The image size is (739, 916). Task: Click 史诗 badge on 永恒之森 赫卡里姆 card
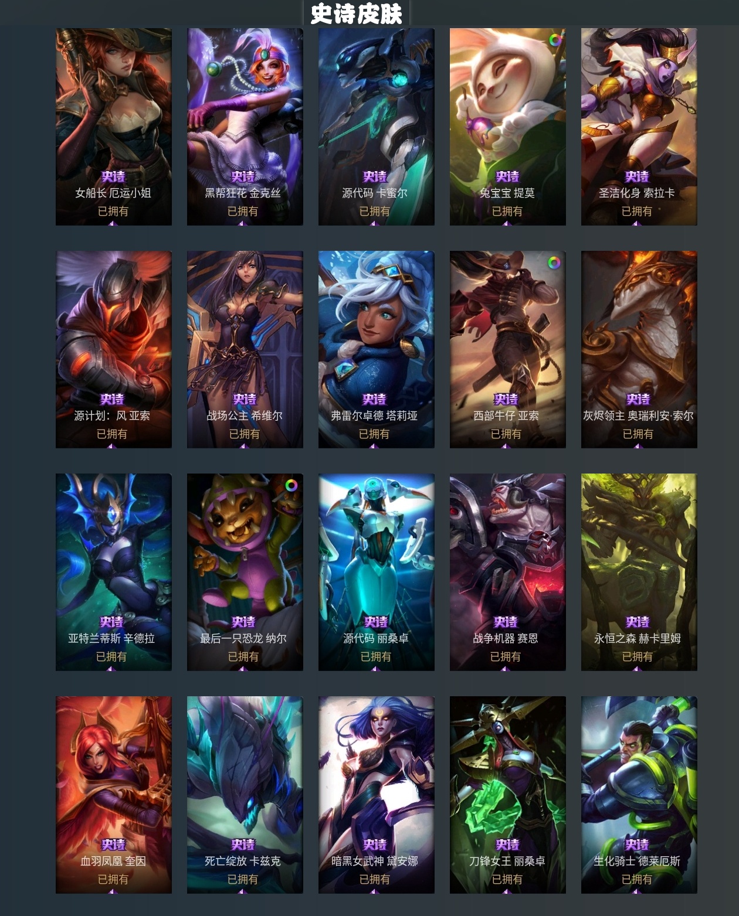click(638, 622)
